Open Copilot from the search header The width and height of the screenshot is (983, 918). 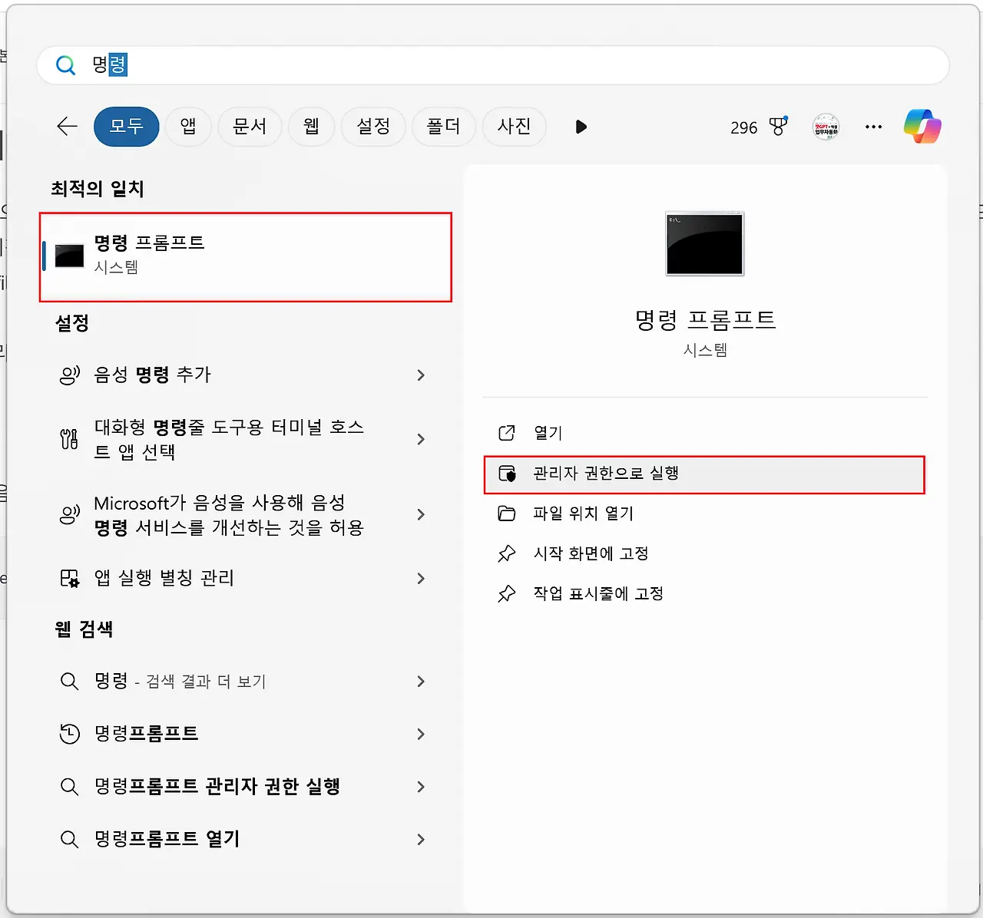pyautogui.click(x=922, y=126)
